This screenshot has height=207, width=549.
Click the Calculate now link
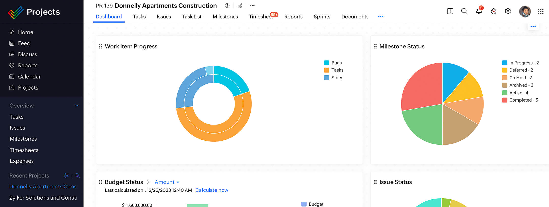[x=212, y=190]
